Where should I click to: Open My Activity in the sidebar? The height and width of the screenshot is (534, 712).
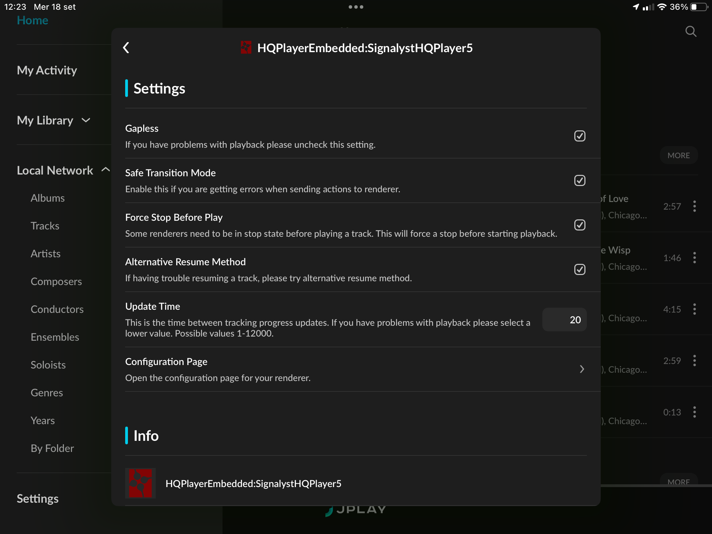[x=47, y=70]
